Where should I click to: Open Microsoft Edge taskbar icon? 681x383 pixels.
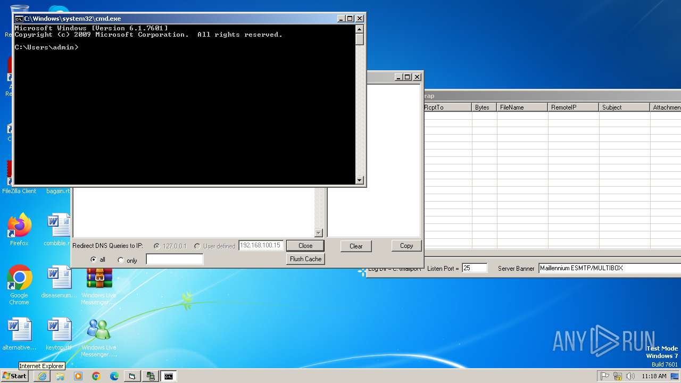tap(114, 376)
